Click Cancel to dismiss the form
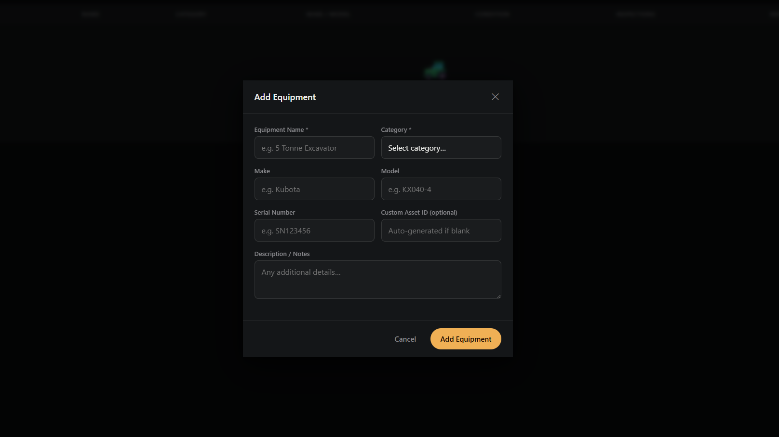The width and height of the screenshot is (779, 437). (x=405, y=339)
